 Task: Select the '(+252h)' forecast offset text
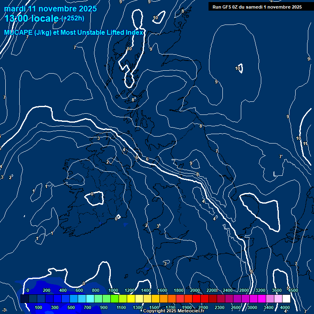point(73,18)
